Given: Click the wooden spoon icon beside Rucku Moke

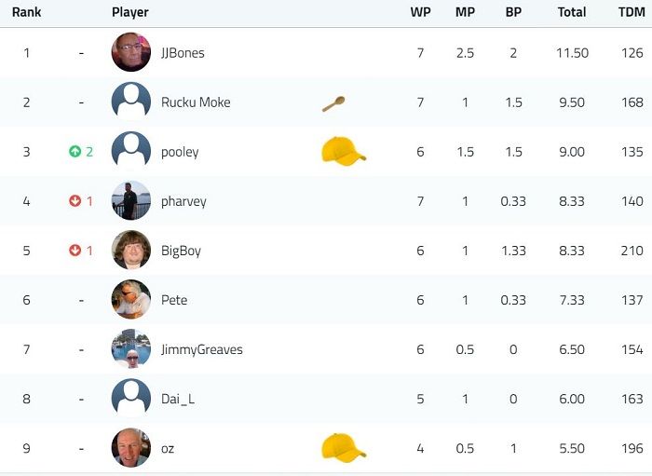Looking at the screenshot, I should [333, 104].
